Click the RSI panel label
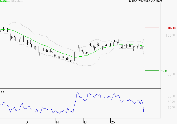177x124 pixels. click(3, 92)
